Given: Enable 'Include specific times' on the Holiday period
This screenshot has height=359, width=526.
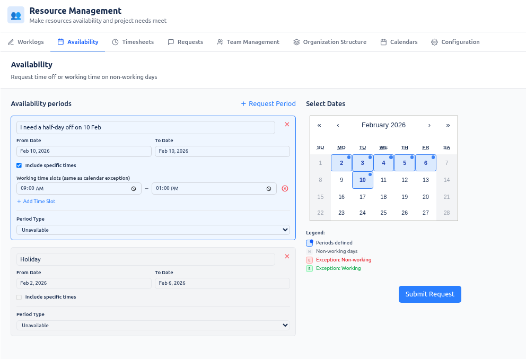Looking at the screenshot, I should tap(19, 297).
